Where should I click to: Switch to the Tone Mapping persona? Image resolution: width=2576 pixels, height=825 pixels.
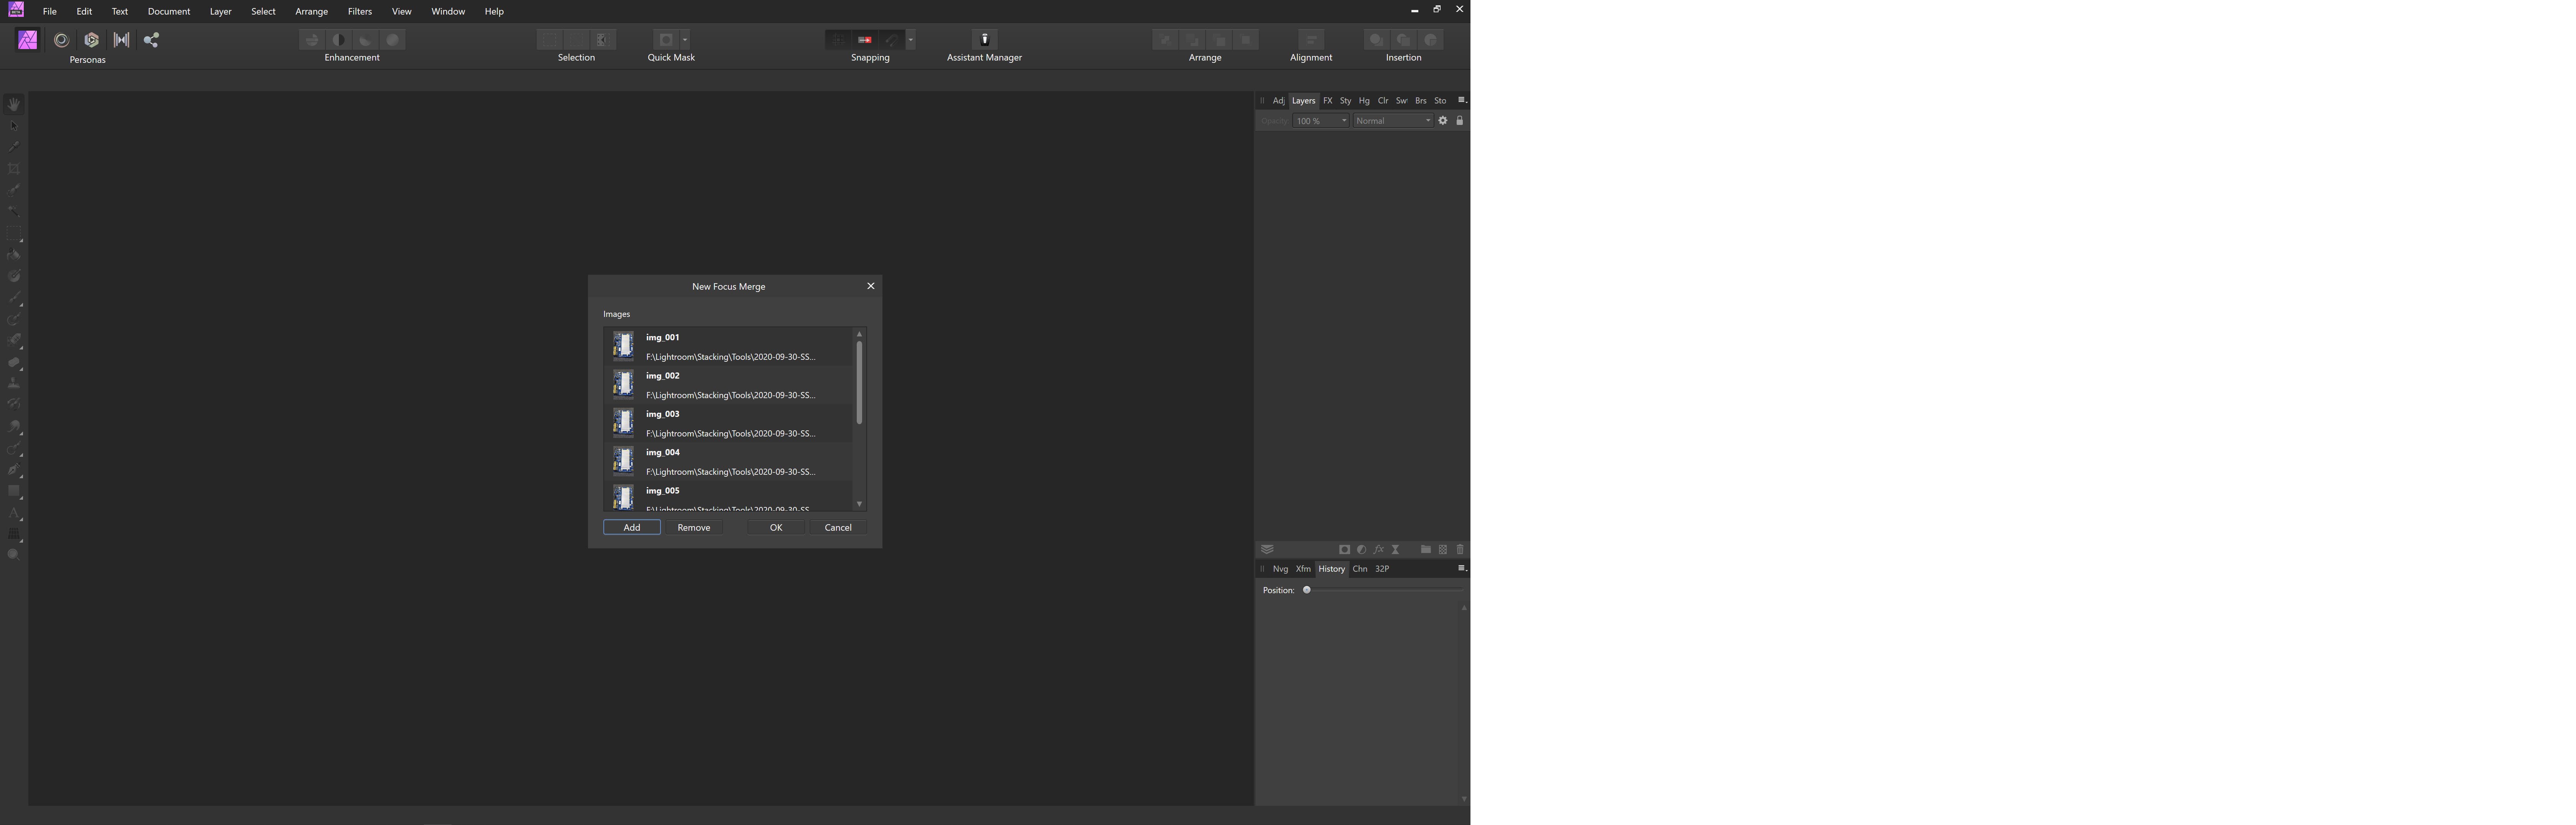point(121,40)
